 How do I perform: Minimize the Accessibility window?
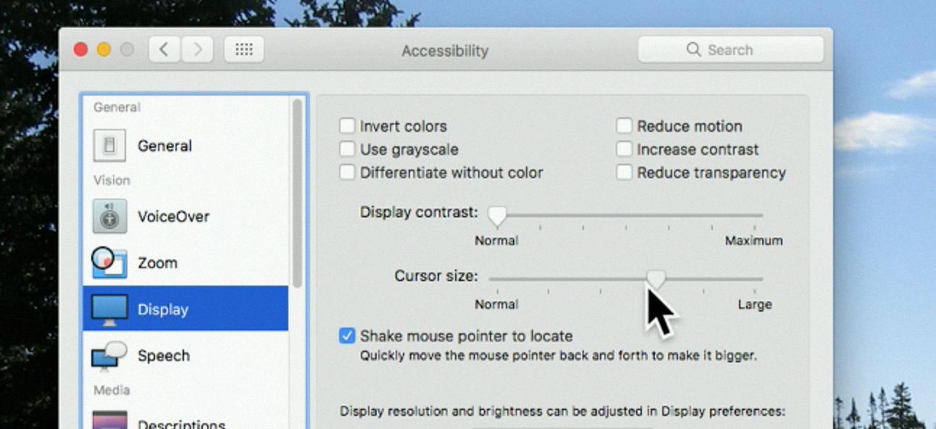pos(104,49)
